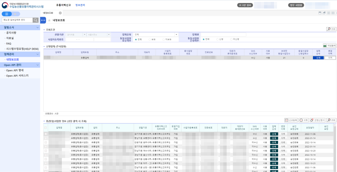Click 상세 in row dated 2022-10-20
The image size is (337, 172).
pos(274,151)
